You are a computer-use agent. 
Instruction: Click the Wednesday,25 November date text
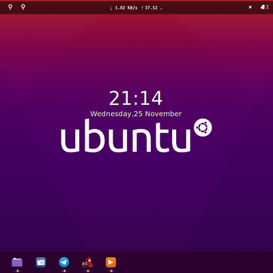click(x=136, y=114)
